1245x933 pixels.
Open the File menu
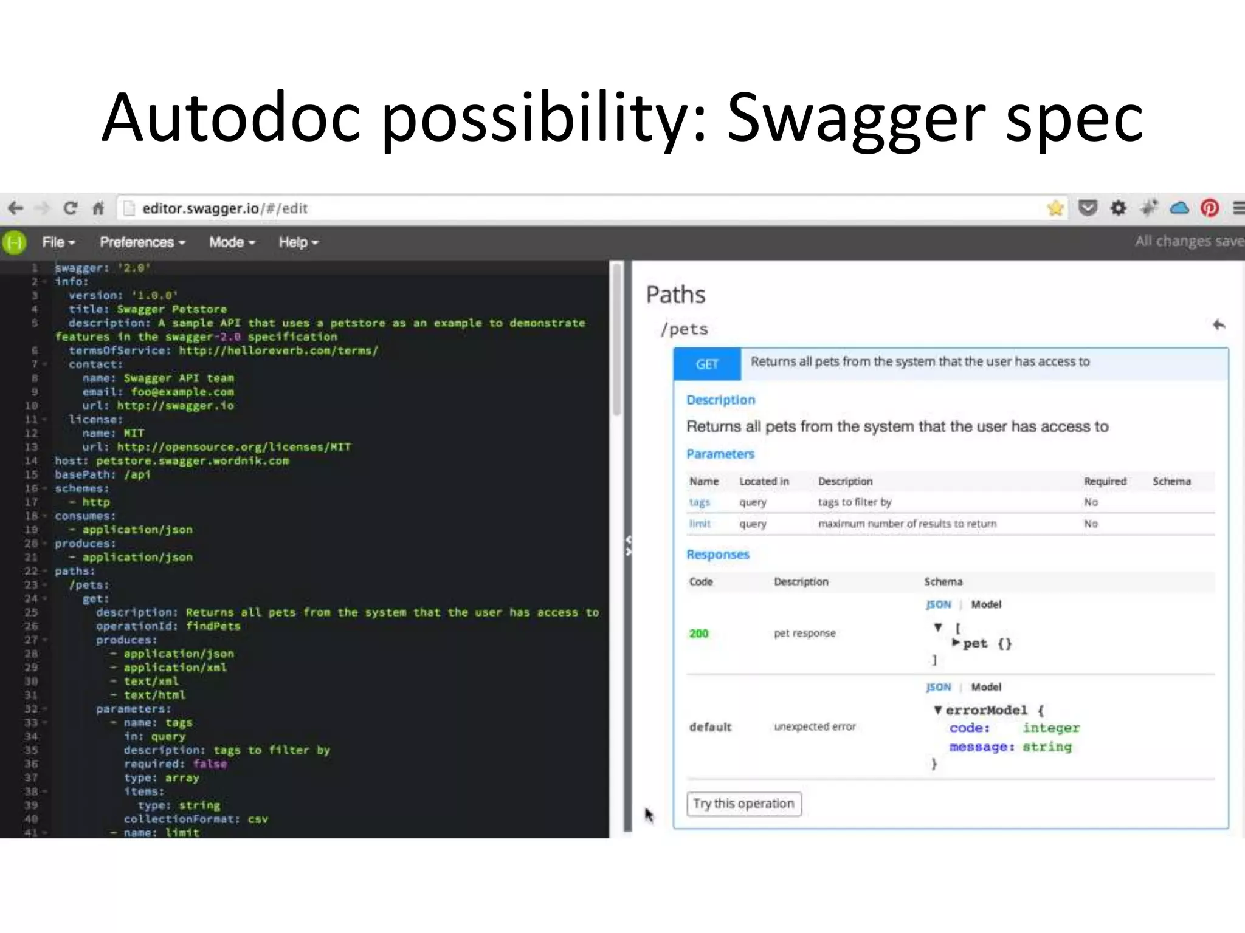pyautogui.click(x=58, y=242)
